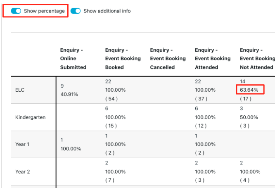Click the Enquiry - Online Submitted column header

pos(73,59)
